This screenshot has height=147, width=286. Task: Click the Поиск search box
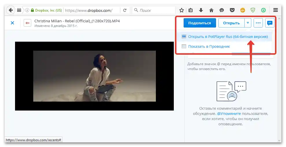click(x=154, y=10)
